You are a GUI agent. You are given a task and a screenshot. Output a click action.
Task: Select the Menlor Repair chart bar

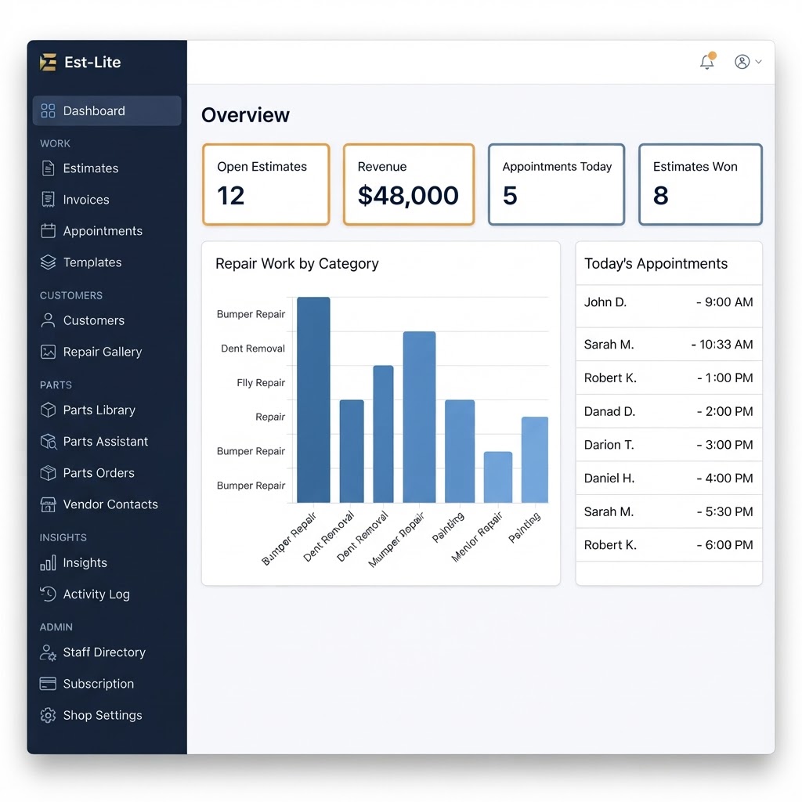pyautogui.click(x=498, y=477)
